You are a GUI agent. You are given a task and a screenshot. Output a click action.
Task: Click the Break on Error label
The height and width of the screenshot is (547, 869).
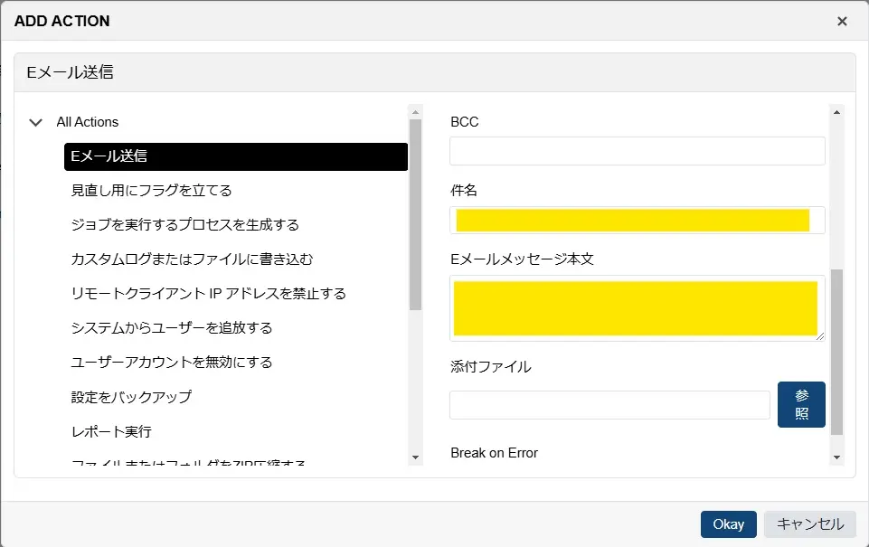[495, 453]
